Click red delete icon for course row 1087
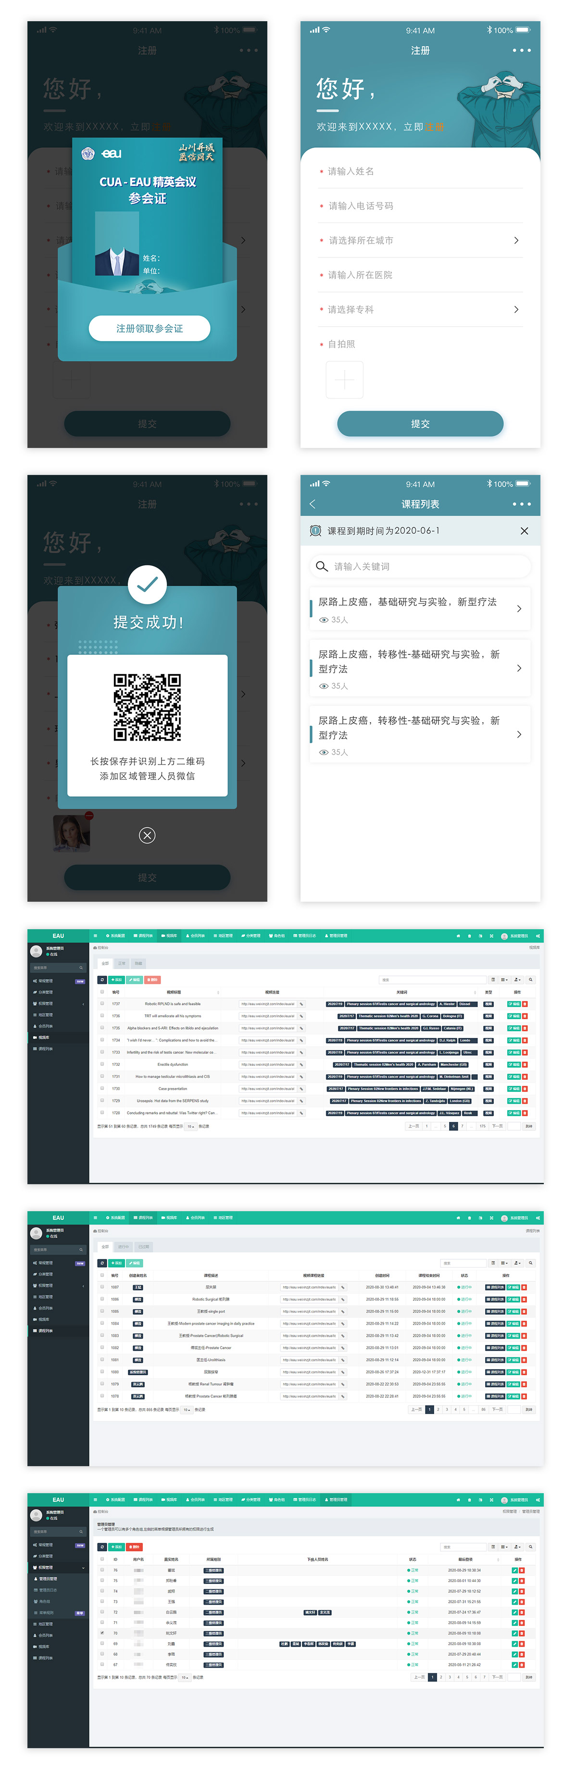Viewport: 577px width, 1778px height. pos(525,1287)
